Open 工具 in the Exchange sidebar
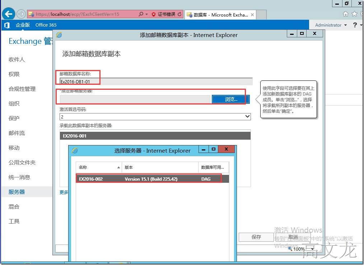This screenshot has height=265, width=364. [x=14, y=221]
